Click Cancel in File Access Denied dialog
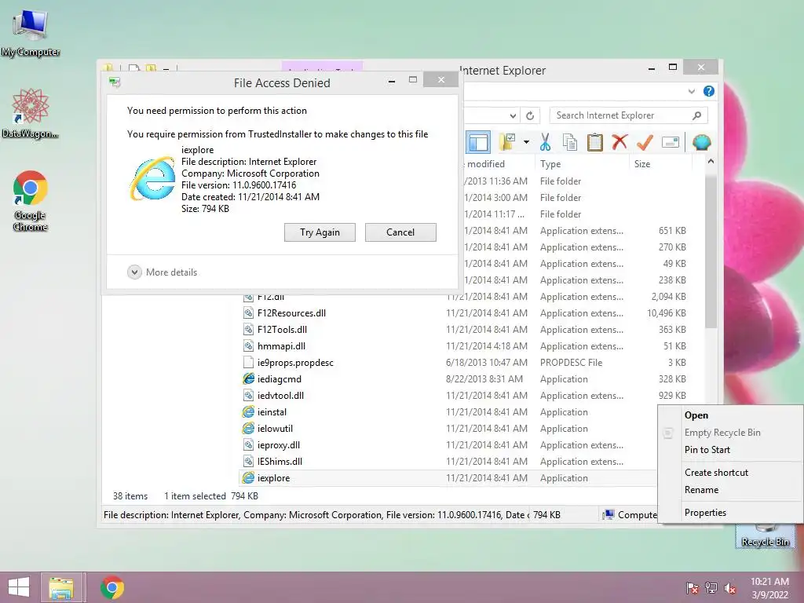 [400, 232]
